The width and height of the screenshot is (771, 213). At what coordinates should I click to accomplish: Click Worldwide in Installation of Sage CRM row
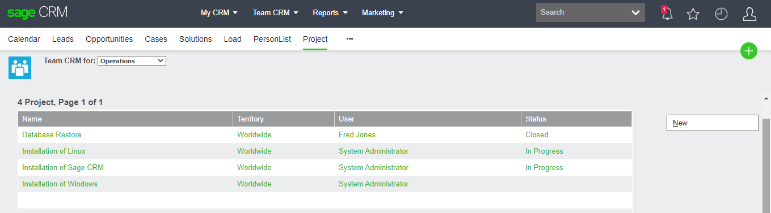tap(254, 167)
